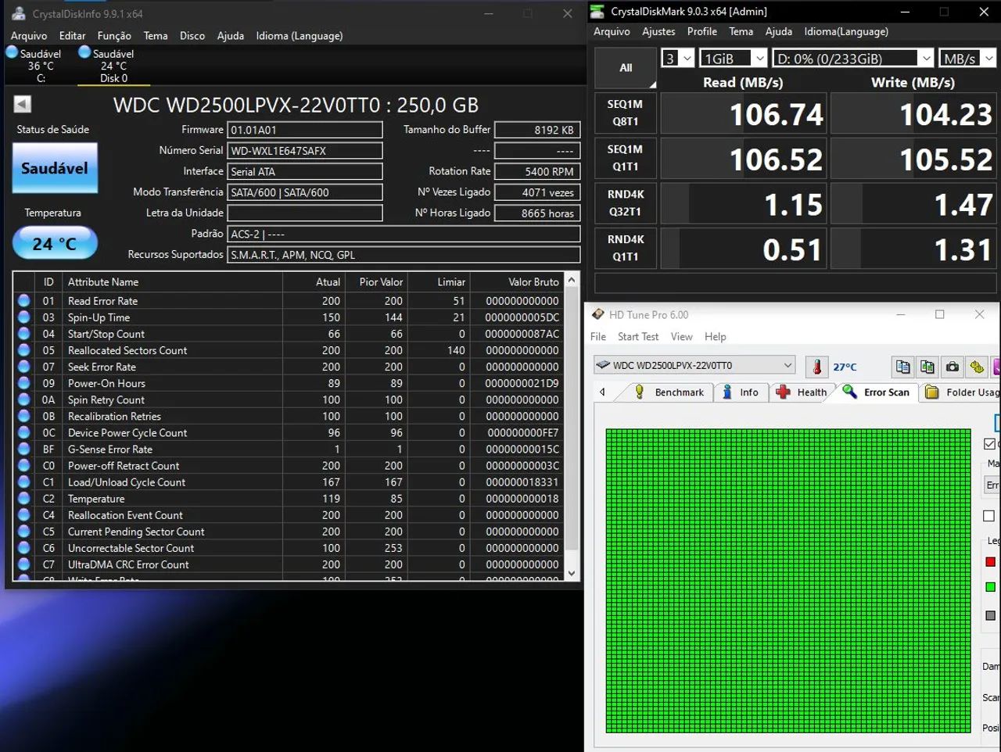This screenshot has height=752, width=1001.
Task: Click the Firmware field showing 01.01A01
Action: [305, 130]
